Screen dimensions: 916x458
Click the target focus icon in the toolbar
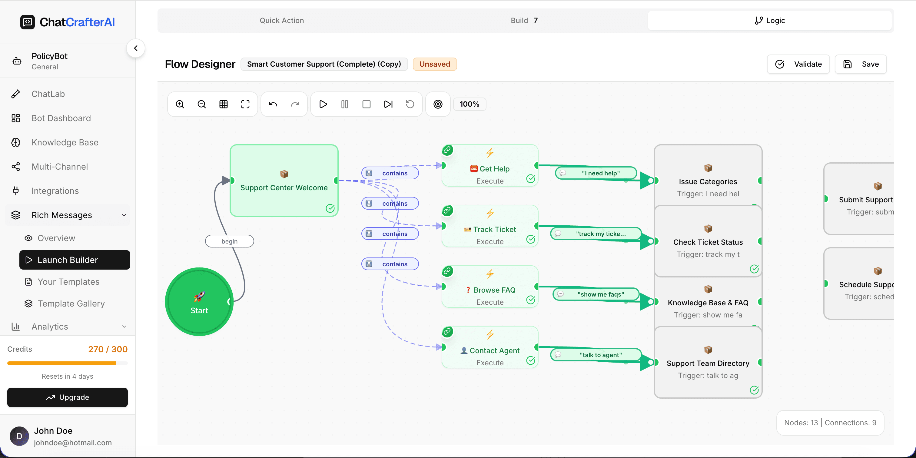(437, 104)
